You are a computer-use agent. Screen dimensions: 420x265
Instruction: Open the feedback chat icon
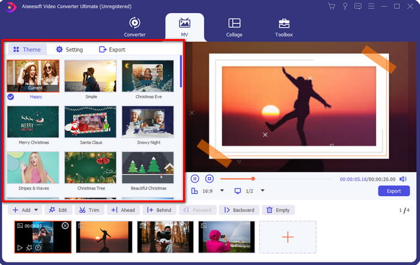(358, 6)
